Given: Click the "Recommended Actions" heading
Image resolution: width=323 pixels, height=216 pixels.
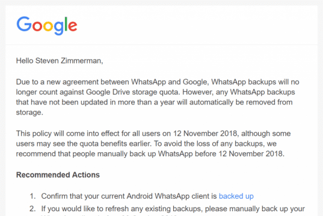Looking at the screenshot, I should (x=58, y=175).
